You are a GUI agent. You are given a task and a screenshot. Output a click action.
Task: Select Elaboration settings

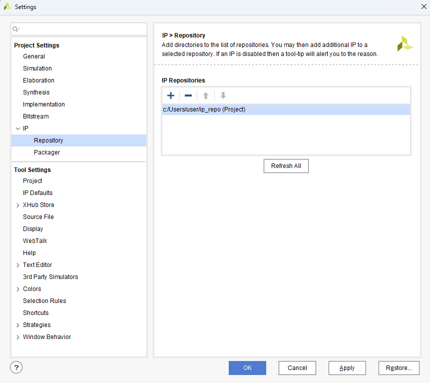(x=38, y=80)
